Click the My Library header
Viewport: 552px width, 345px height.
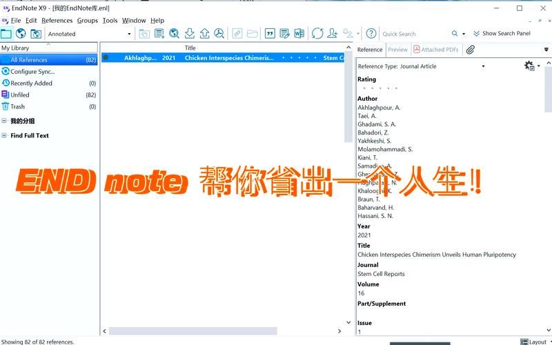pyautogui.click(x=49, y=48)
